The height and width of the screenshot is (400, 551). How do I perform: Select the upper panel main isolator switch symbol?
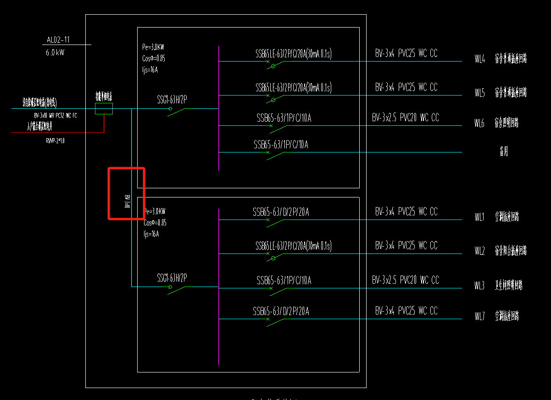(177, 112)
